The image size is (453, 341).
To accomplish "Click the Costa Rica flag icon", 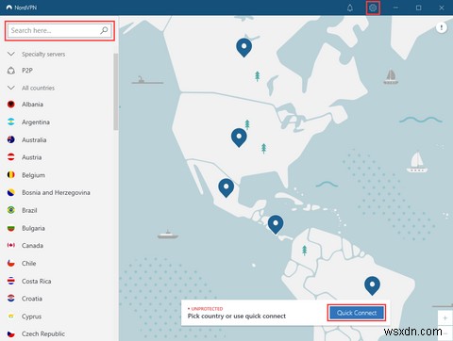I will (11, 281).
